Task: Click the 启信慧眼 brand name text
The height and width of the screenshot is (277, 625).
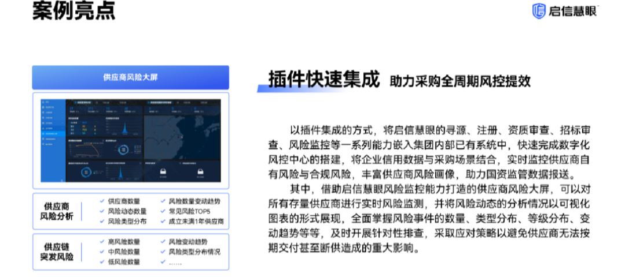Action: [x=573, y=11]
